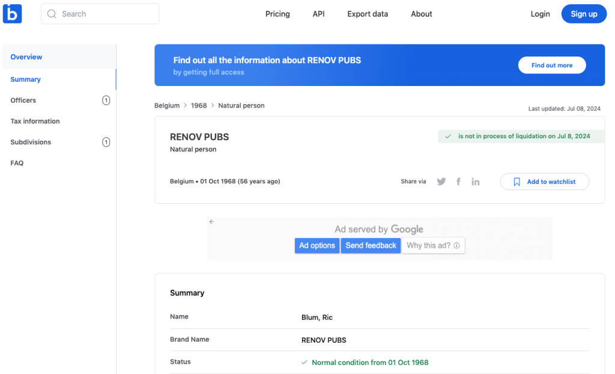The image size is (615, 374).
Task: Share via Facebook icon
Action: point(458,182)
